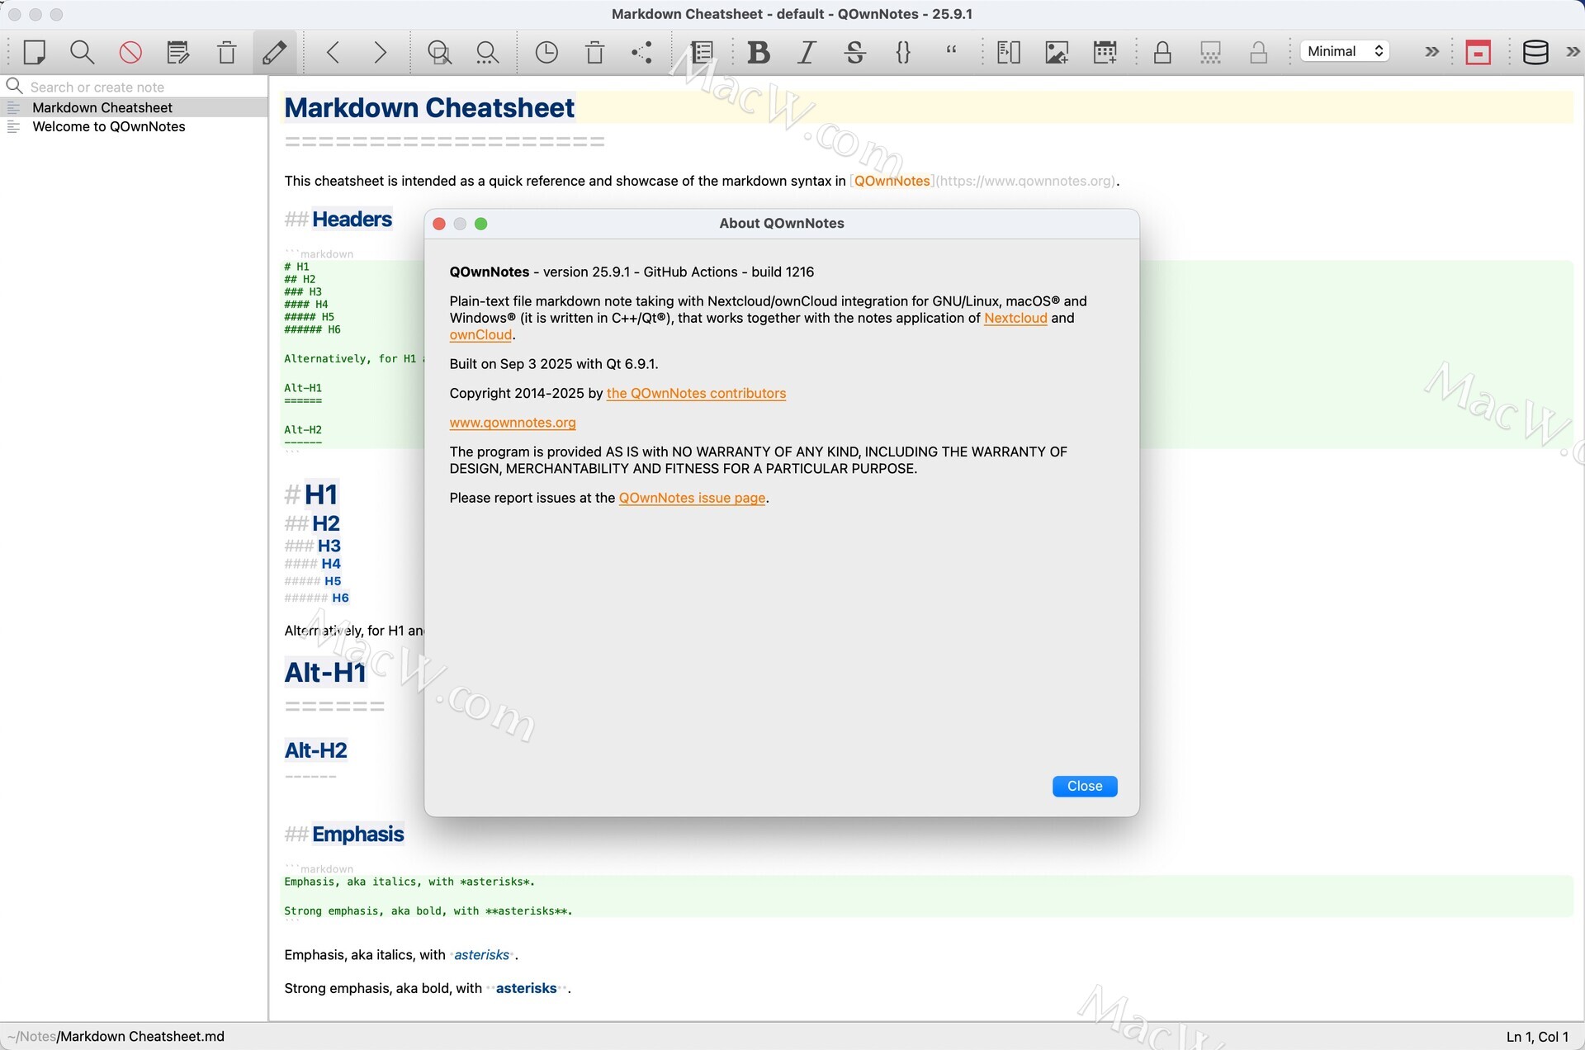1585x1050 pixels.
Task: Click the Markdown Cheatsheet heading in the editor
Action: 429,107
